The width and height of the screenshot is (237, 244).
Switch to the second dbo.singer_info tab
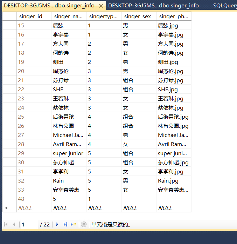pos(153,6)
